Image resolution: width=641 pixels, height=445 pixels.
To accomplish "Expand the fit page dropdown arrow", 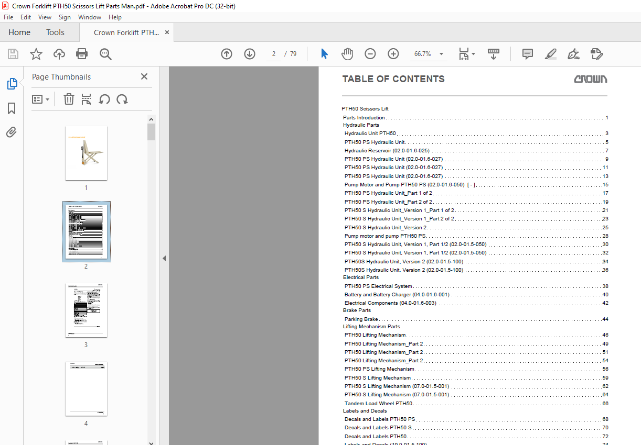I will coord(473,54).
